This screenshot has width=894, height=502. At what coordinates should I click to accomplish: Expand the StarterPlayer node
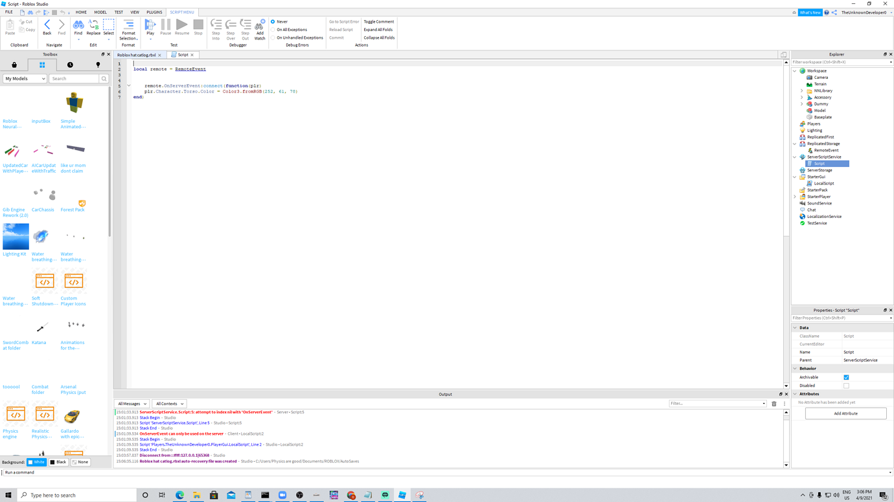[796, 197]
